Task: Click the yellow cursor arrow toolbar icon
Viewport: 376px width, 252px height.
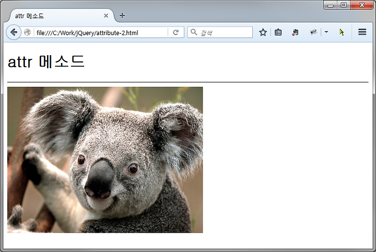Action: click(342, 32)
